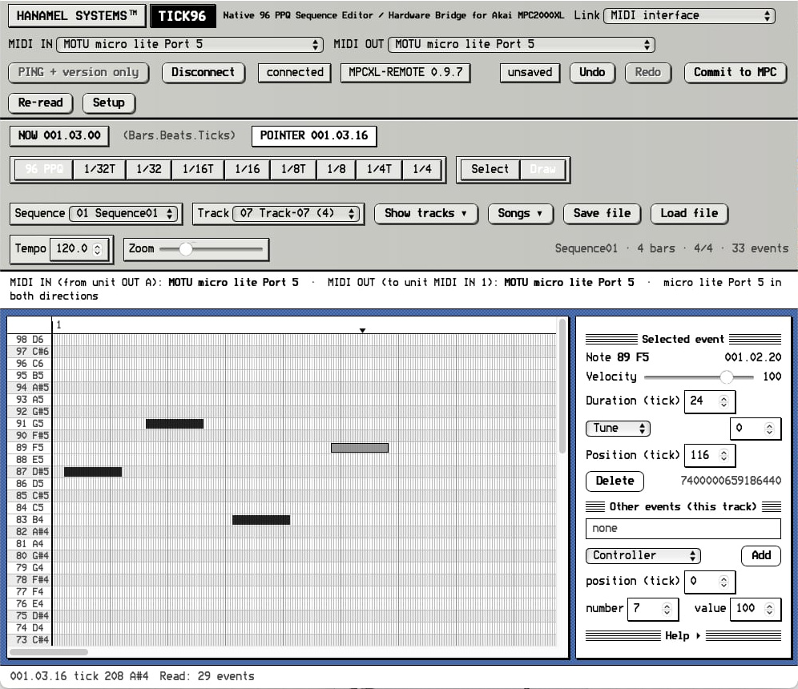This screenshot has width=798, height=689.
Task: Click the Load file button
Action: coord(689,214)
